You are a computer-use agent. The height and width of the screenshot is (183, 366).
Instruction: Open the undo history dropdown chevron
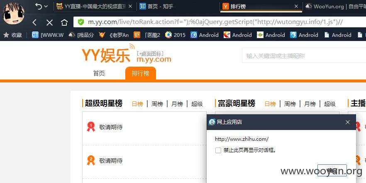click(x=46, y=7)
